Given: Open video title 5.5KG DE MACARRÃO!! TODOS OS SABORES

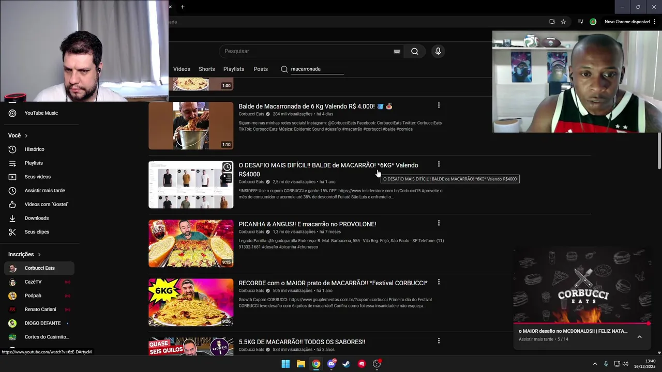Looking at the screenshot, I should tap(302, 342).
